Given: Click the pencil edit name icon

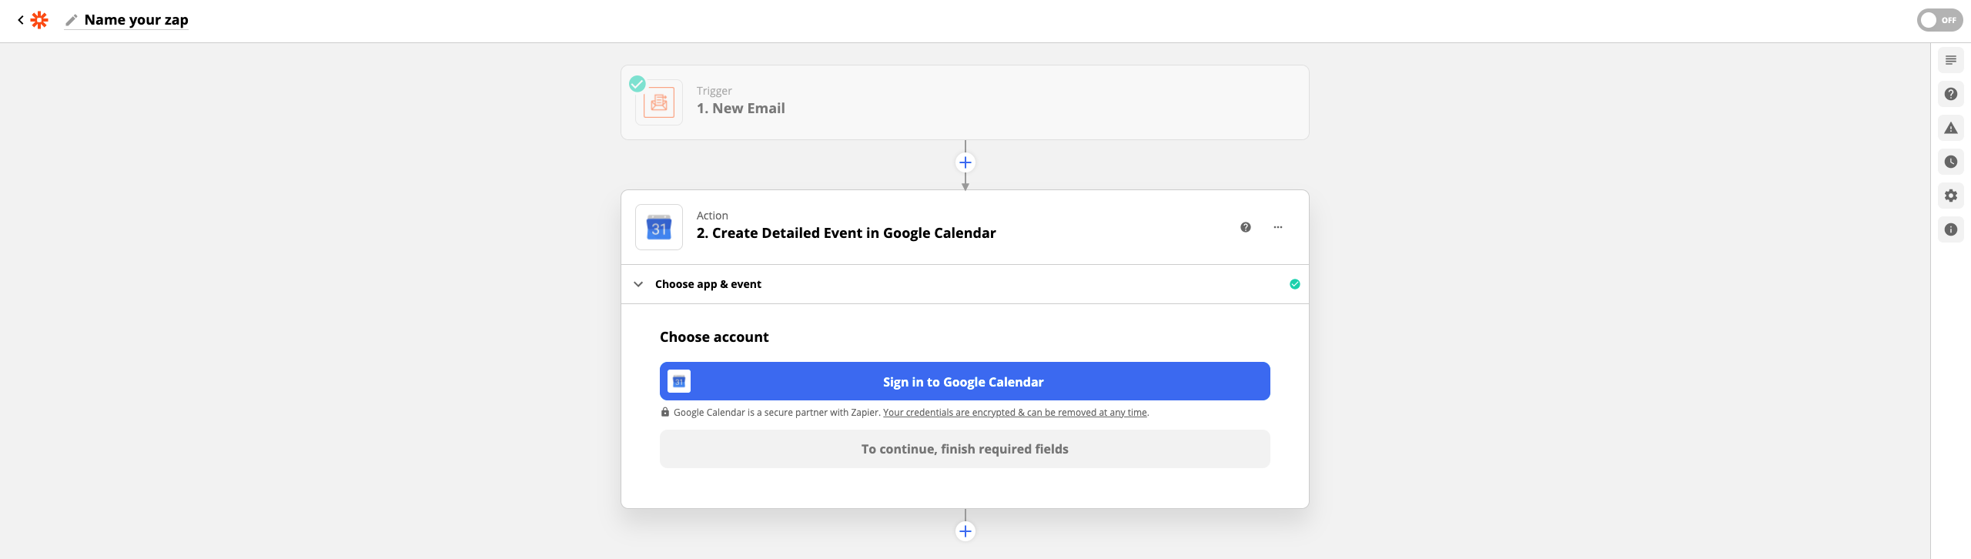Looking at the screenshot, I should (72, 20).
